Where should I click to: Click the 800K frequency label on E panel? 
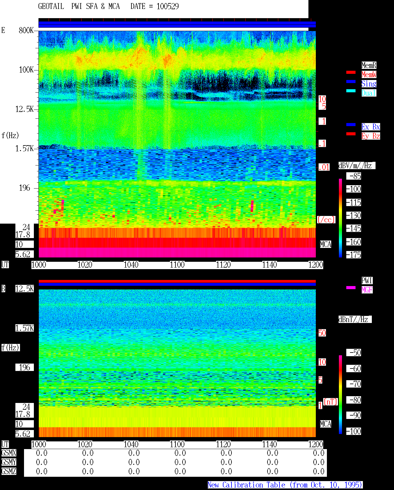click(26, 30)
